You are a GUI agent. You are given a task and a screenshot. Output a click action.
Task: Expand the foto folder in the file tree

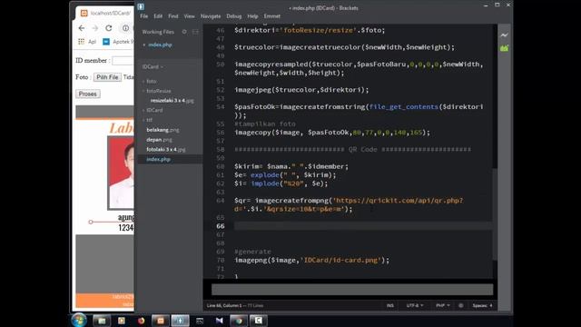(152, 81)
